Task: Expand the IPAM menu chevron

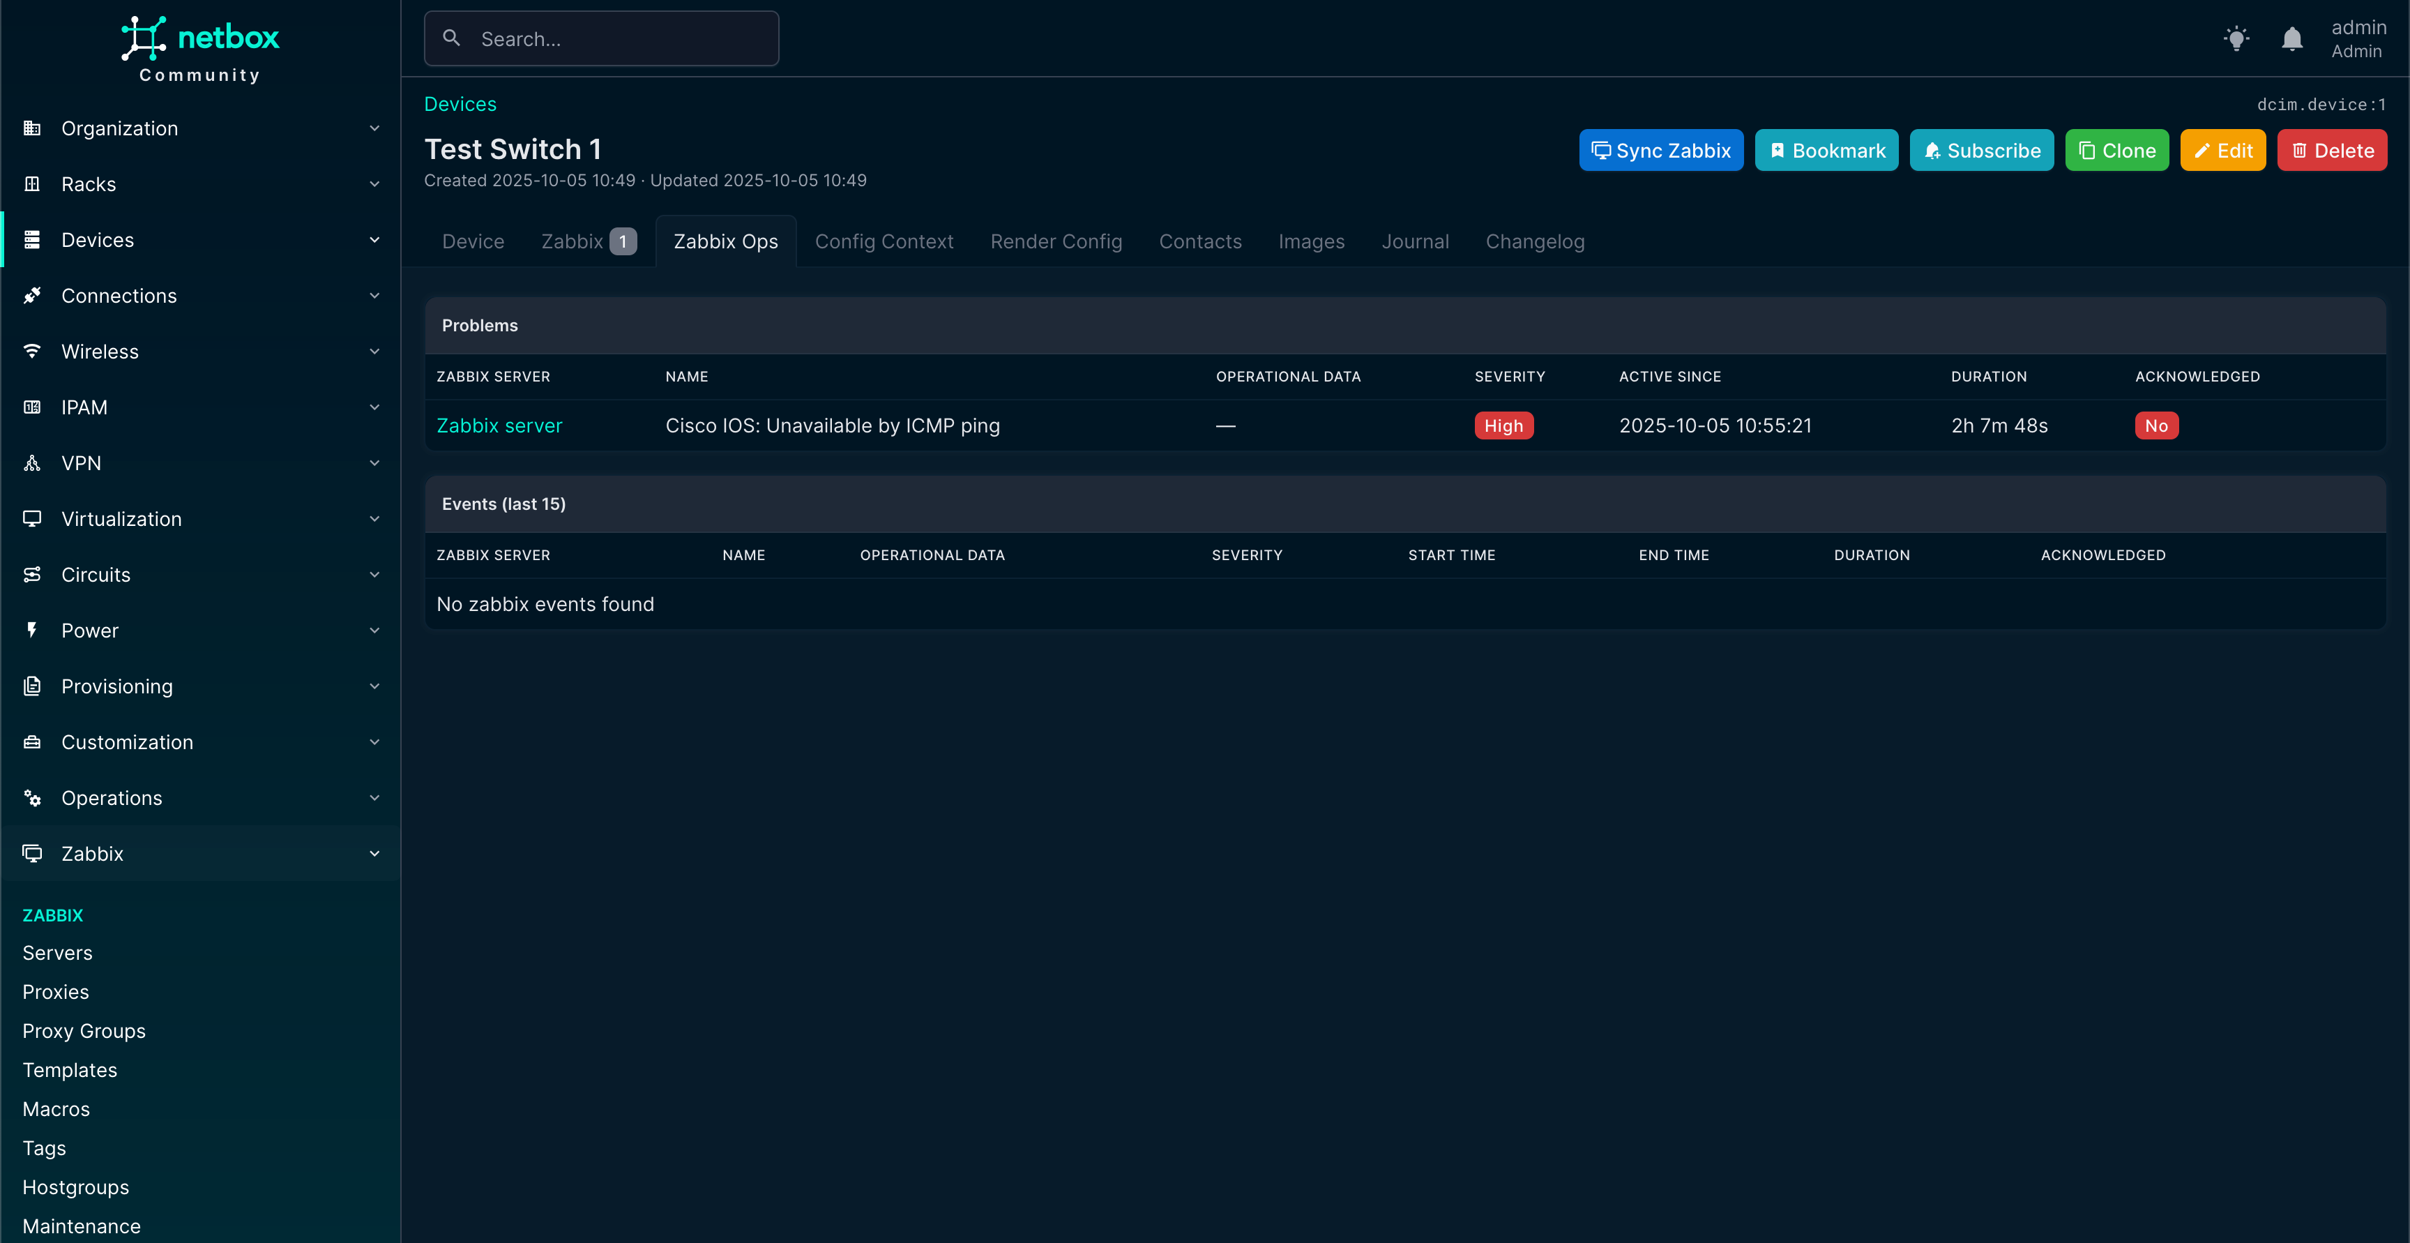Action: click(374, 407)
